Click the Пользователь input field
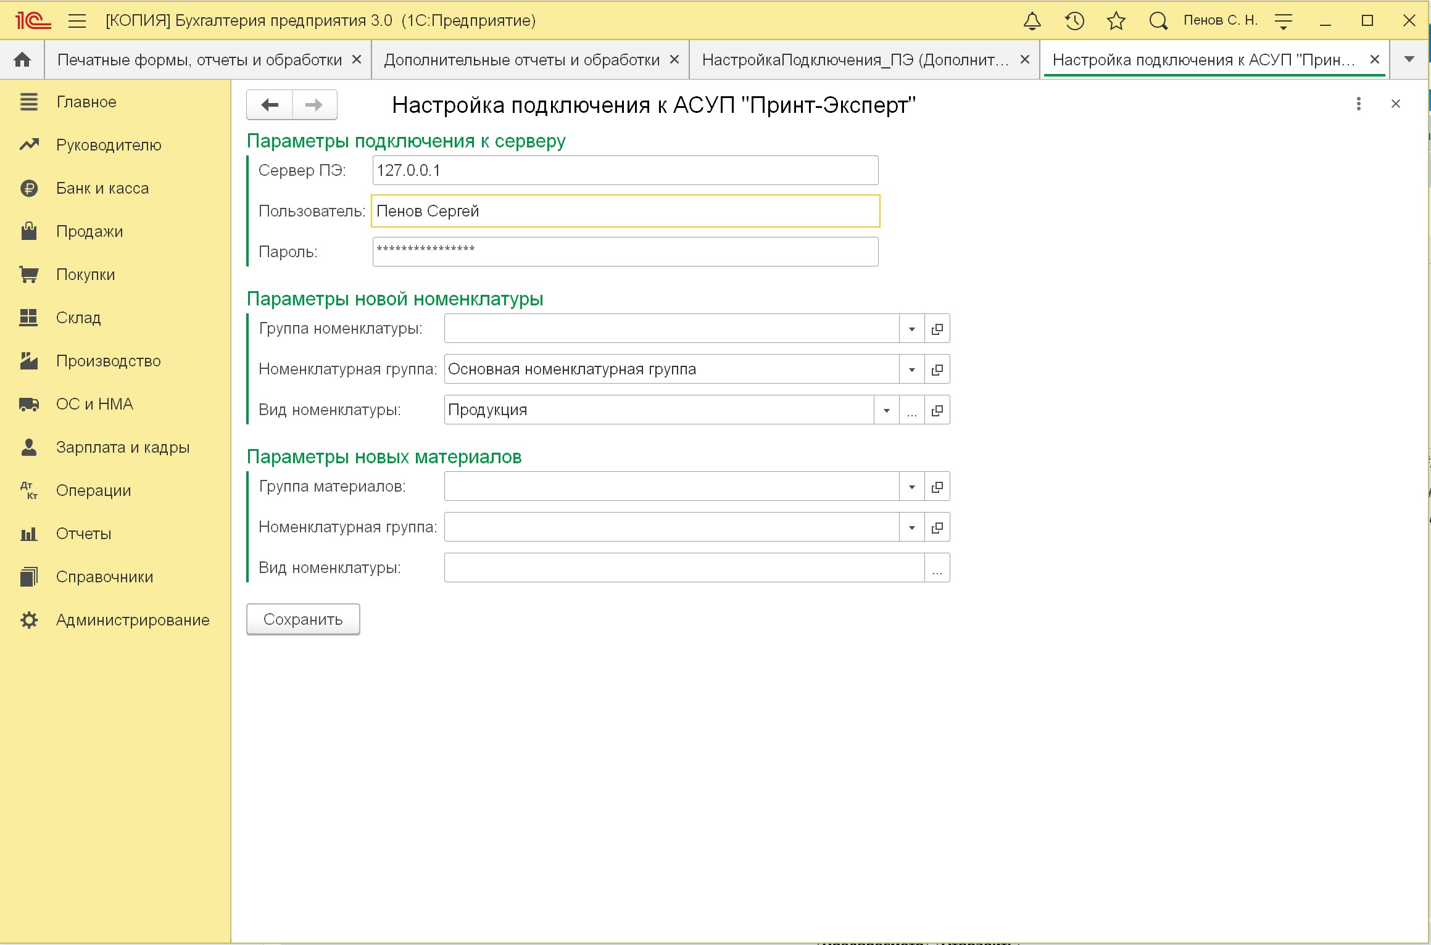This screenshot has height=945, width=1431. pos(625,211)
